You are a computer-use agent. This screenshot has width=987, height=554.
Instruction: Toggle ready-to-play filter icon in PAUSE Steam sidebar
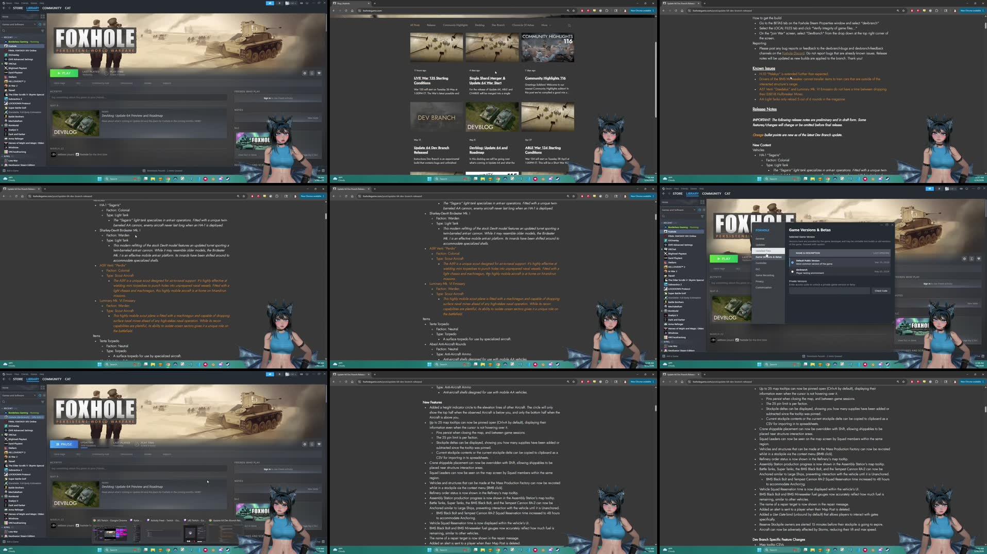pos(44,395)
